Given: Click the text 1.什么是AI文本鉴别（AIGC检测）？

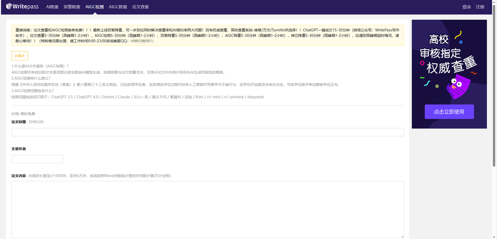Looking at the screenshot, I should pyautogui.click(x=40, y=66).
